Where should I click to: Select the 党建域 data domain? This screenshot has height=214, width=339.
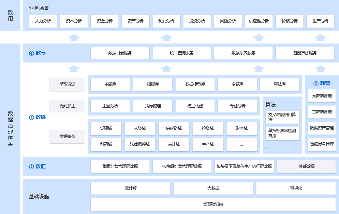(x=106, y=128)
